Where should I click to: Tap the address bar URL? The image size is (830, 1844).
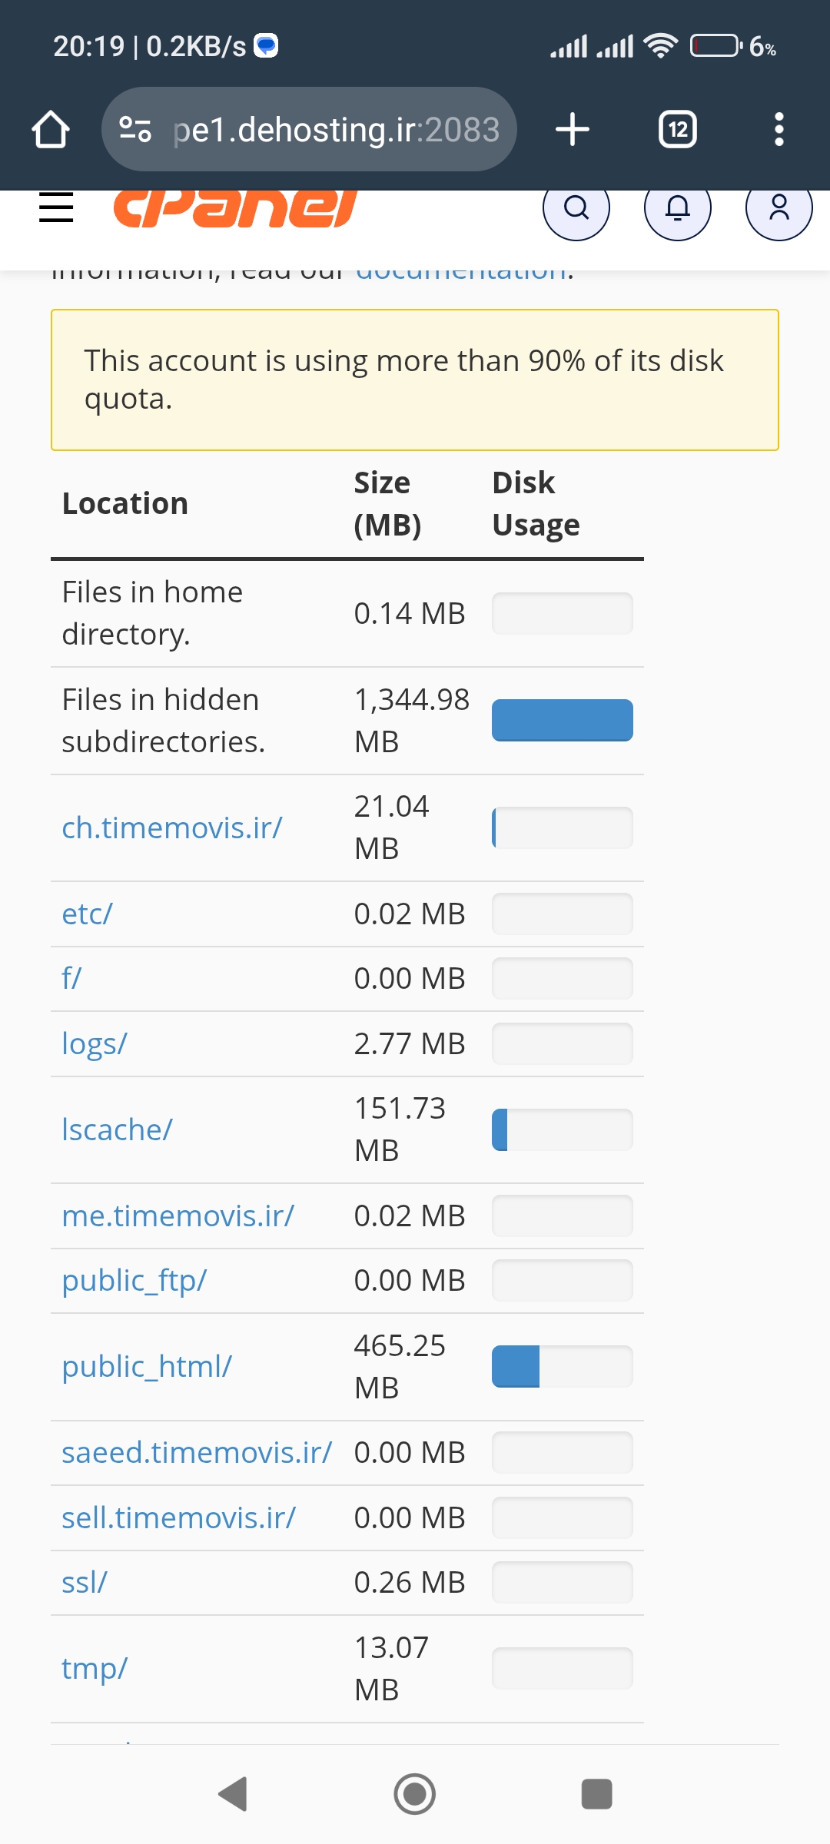click(337, 129)
